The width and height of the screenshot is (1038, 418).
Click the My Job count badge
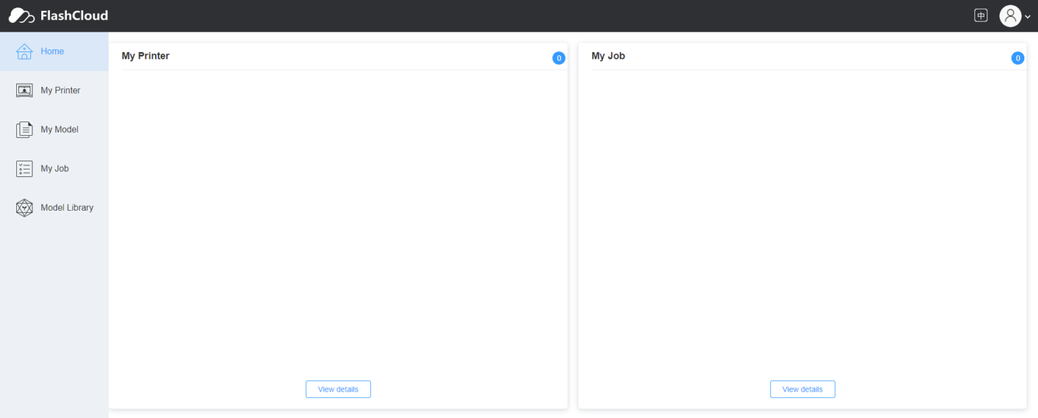coord(1017,58)
